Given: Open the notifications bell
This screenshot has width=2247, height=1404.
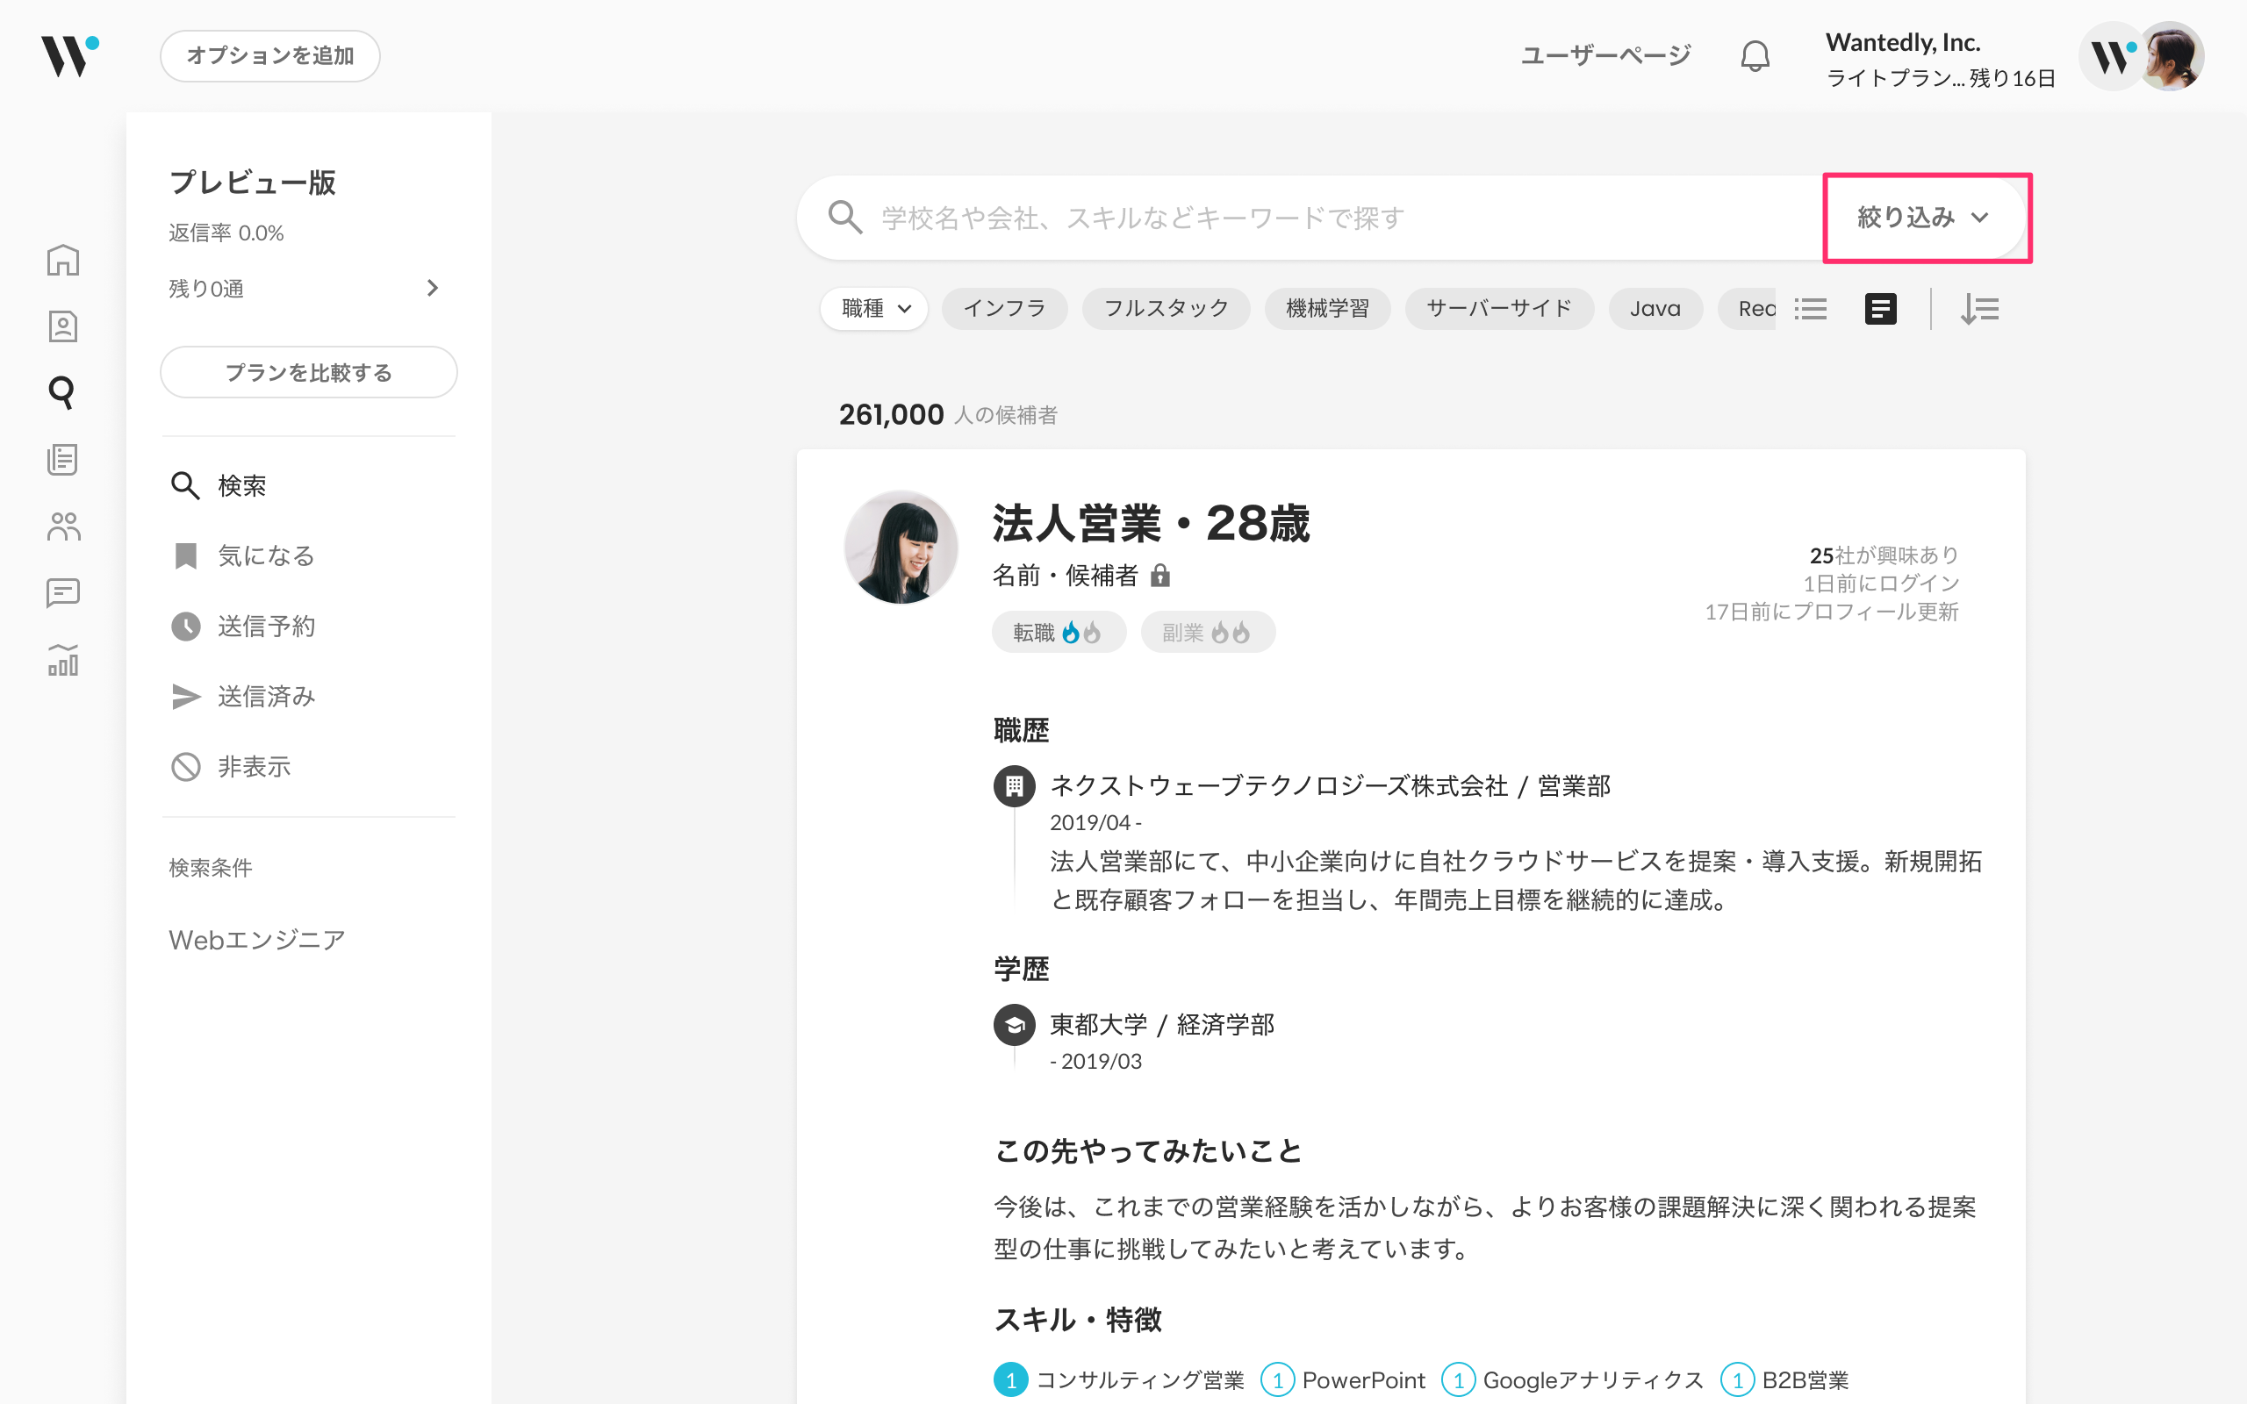Looking at the screenshot, I should (x=1755, y=55).
